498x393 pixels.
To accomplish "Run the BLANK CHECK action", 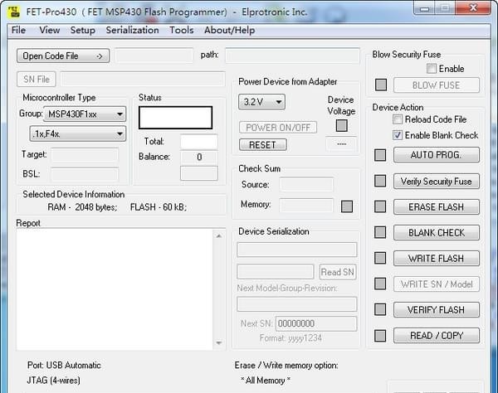I will point(437,232).
